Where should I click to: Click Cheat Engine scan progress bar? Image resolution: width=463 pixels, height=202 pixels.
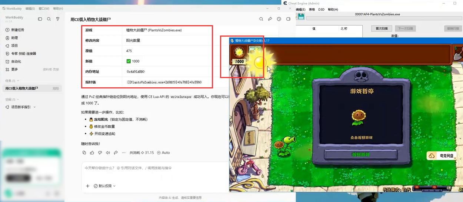pos(384,18)
